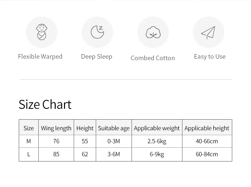Click the Applicable height column header
Screen dimensions: 251x187
(207, 128)
